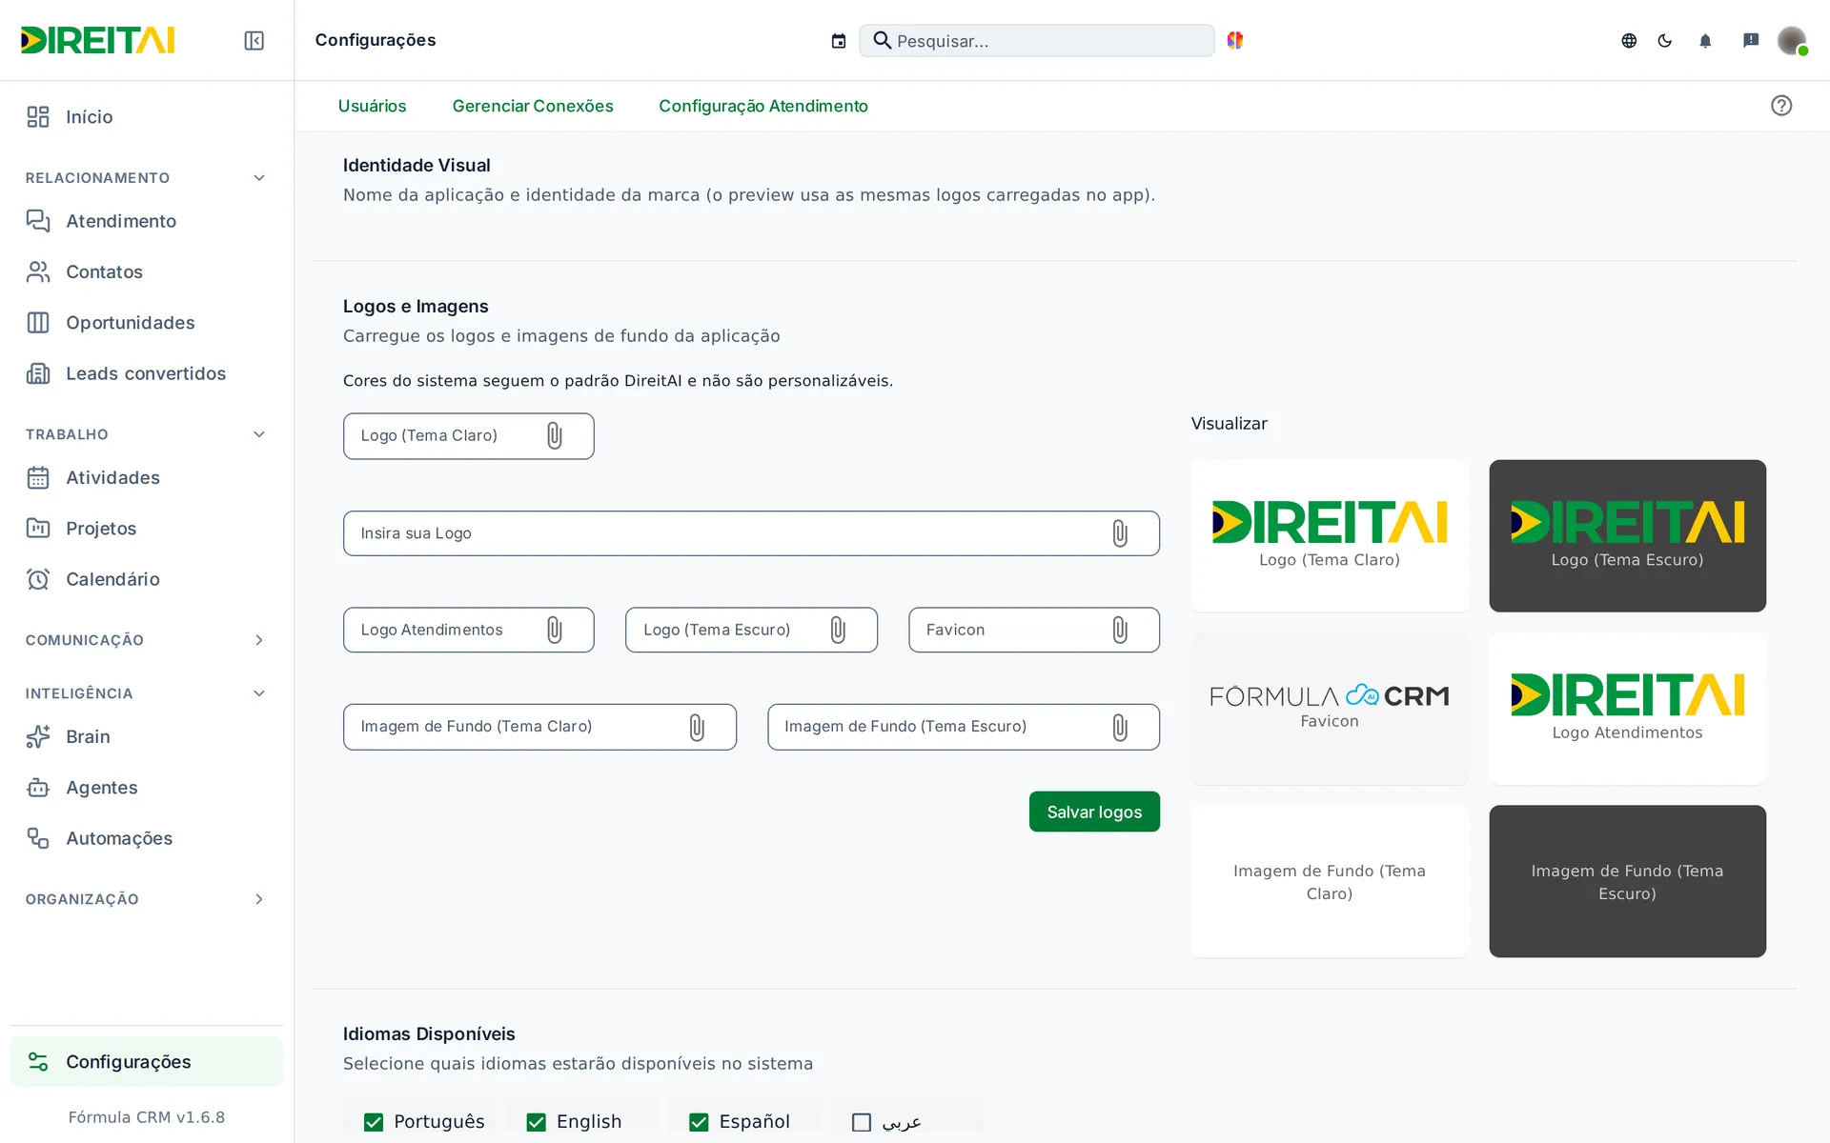Uncheck the English language checkbox
The image size is (1830, 1143).
coord(537,1123)
